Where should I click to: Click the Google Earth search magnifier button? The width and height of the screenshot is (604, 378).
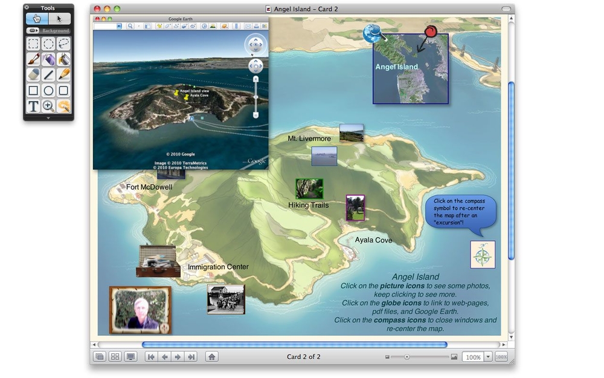tap(130, 26)
